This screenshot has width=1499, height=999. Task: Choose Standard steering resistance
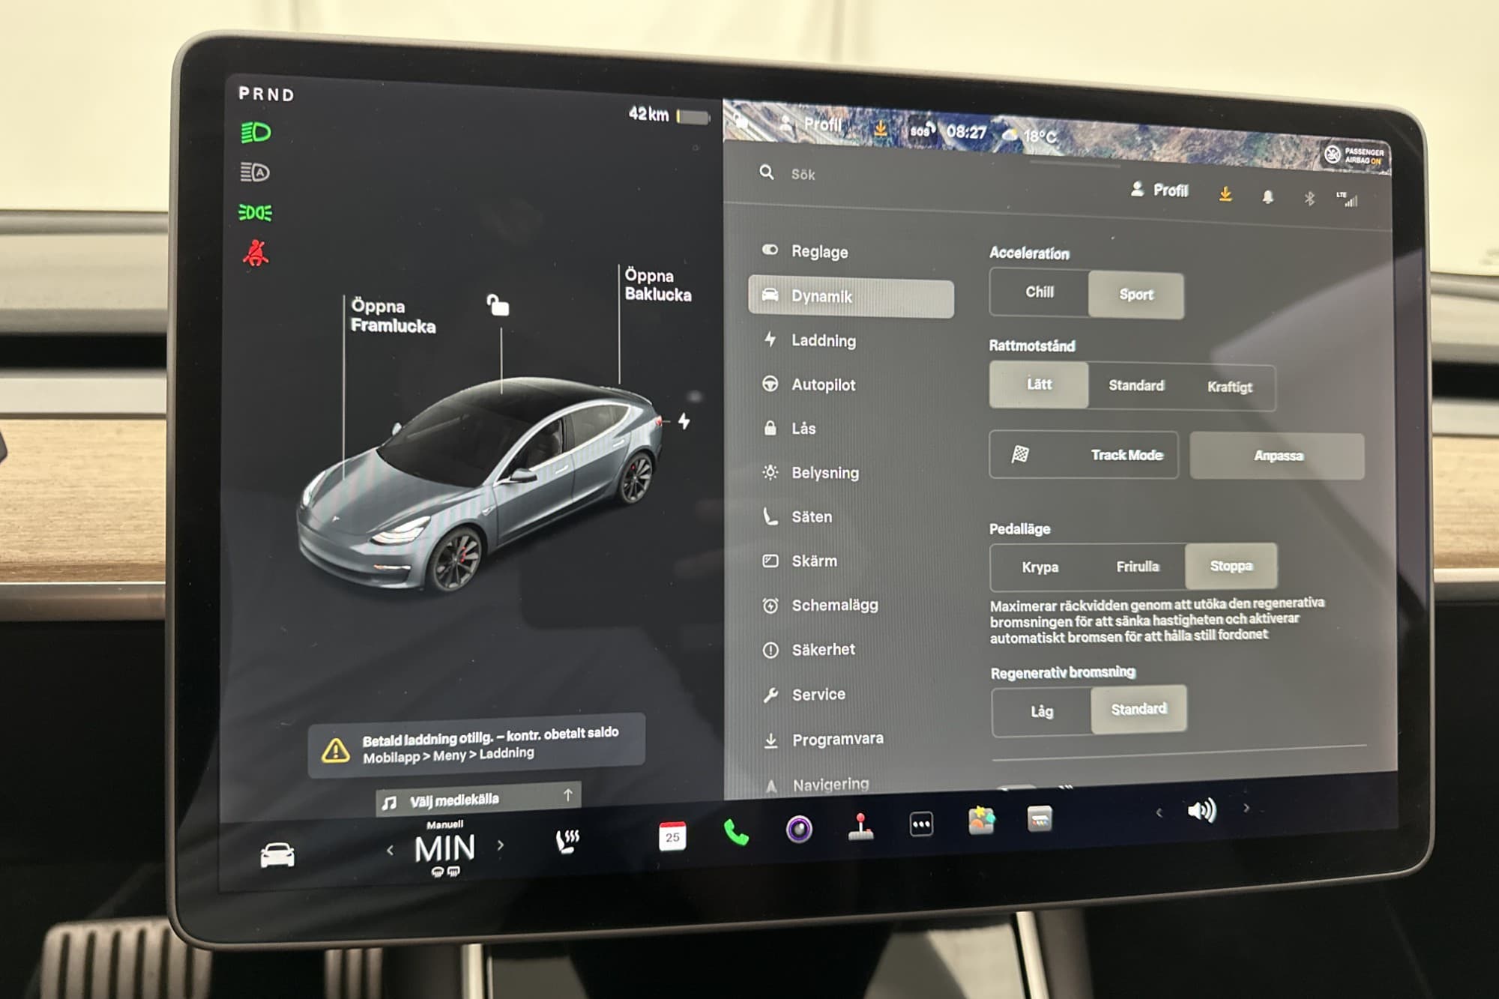[x=1135, y=386]
